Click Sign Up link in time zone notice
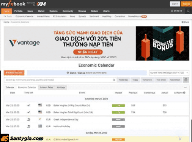This screenshot has height=142, width=192. (x=82, y=73)
